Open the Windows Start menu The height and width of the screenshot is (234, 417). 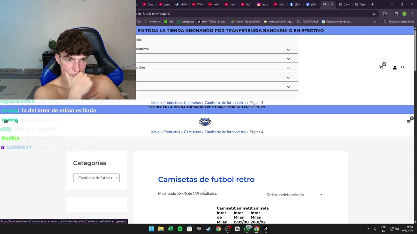[x=151, y=229]
